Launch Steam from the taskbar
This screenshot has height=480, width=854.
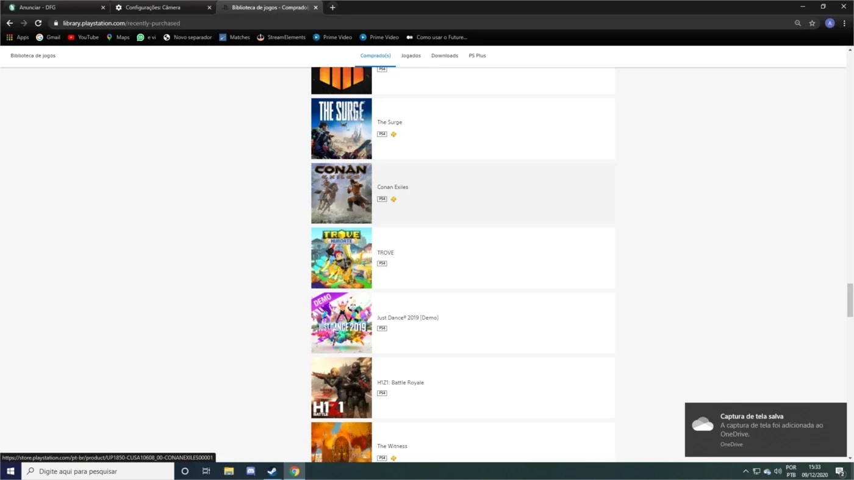tap(272, 471)
